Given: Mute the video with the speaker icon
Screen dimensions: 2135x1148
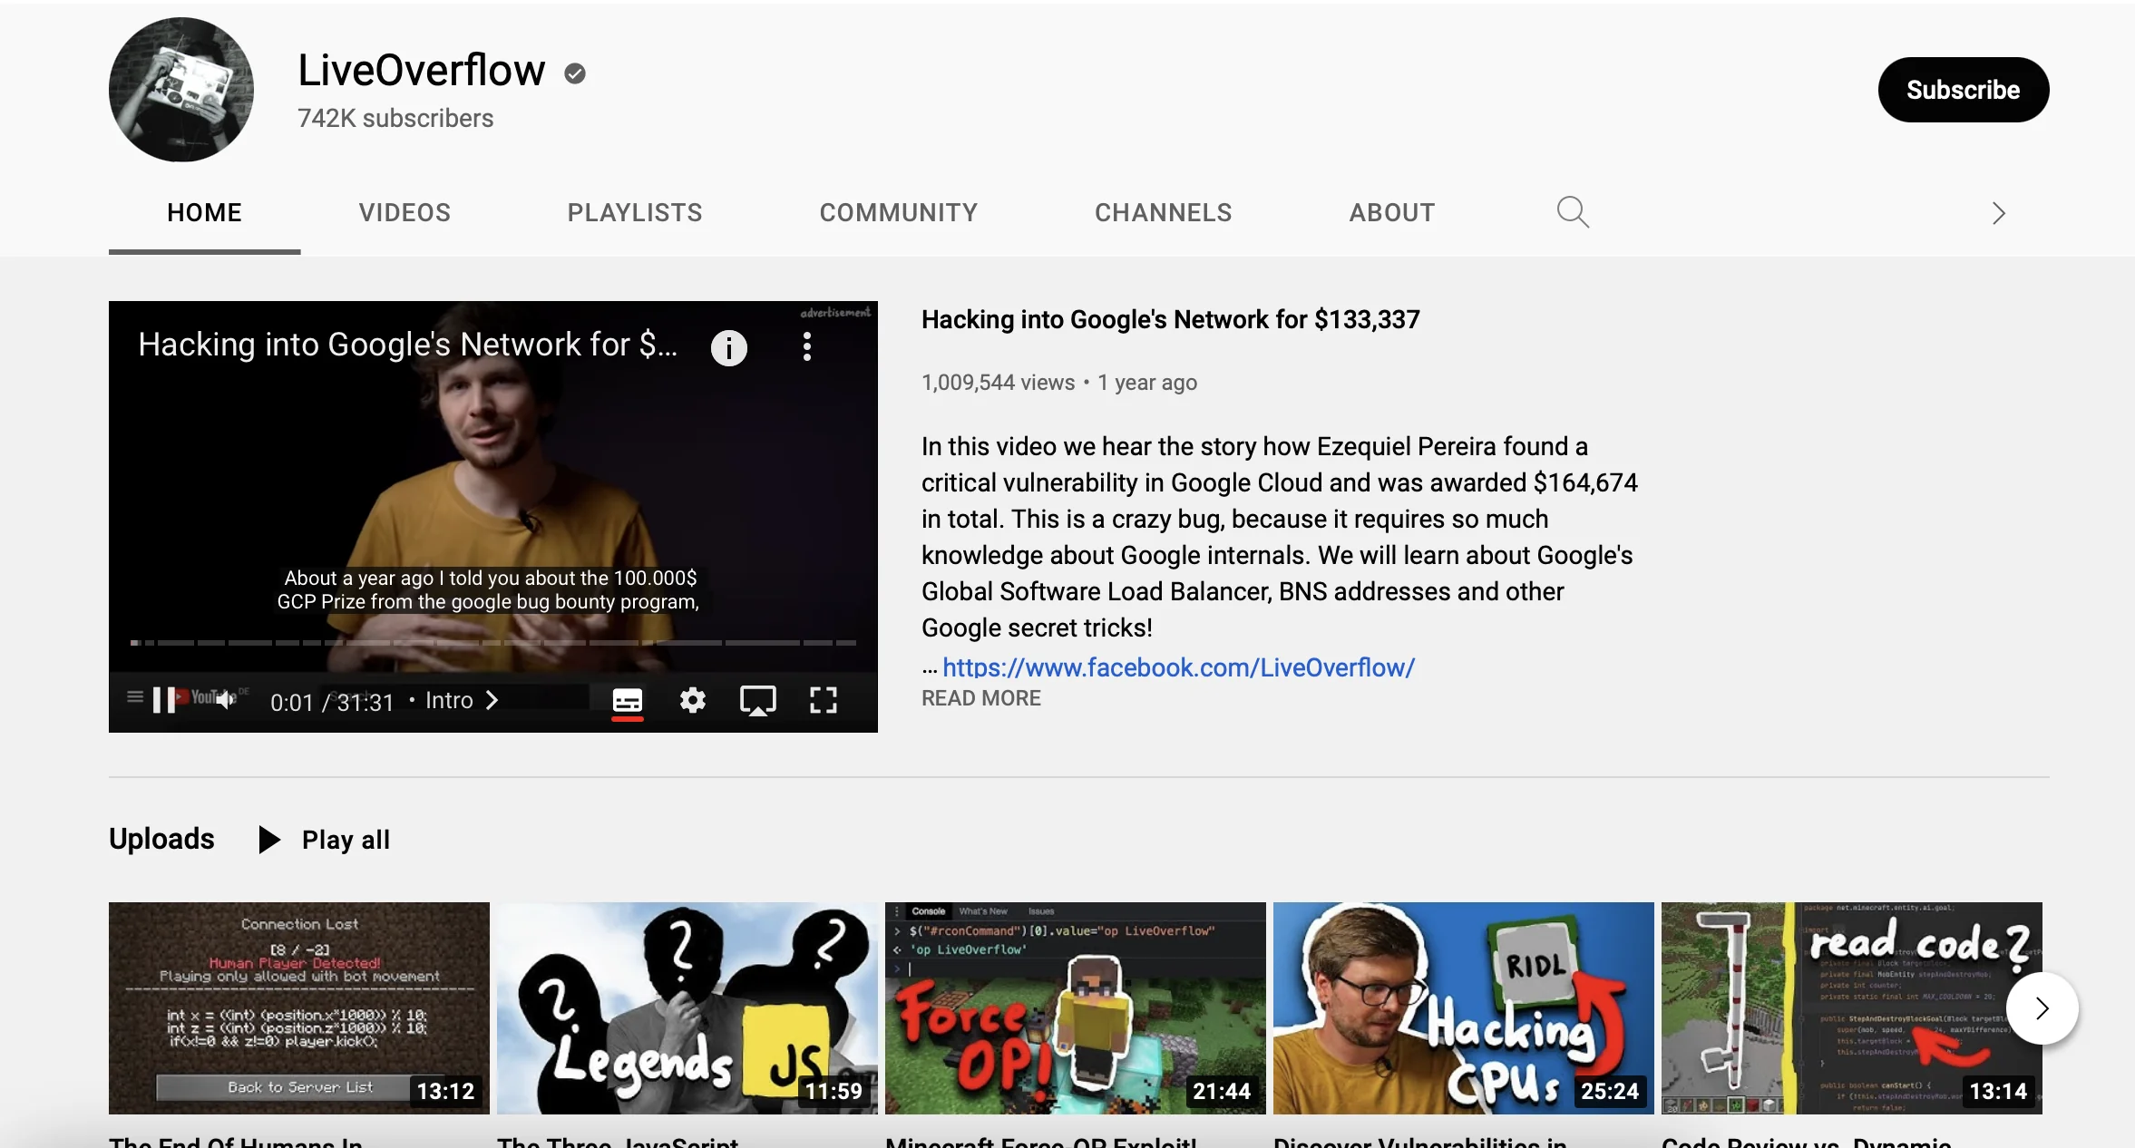Looking at the screenshot, I should [x=224, y=699].
